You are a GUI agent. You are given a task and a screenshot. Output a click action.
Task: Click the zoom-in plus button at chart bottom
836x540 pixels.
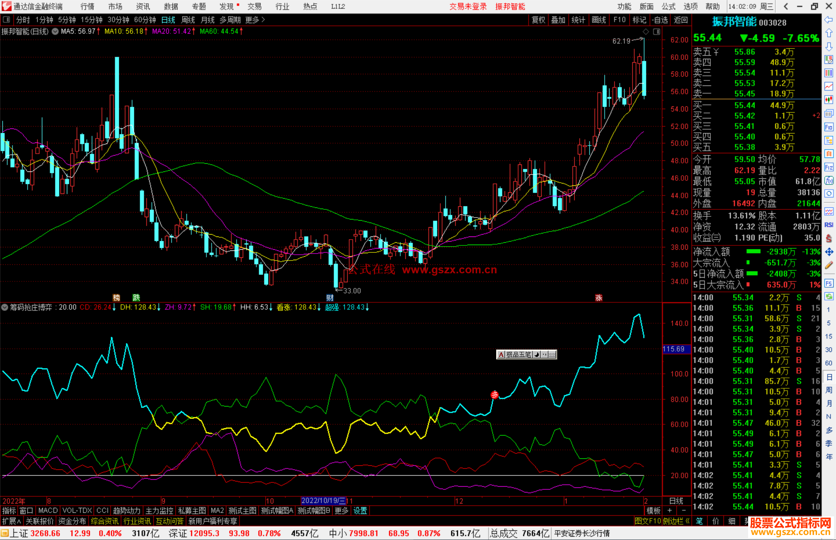tap(670, 511)
